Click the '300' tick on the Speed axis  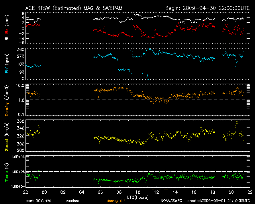coord(21,144)
